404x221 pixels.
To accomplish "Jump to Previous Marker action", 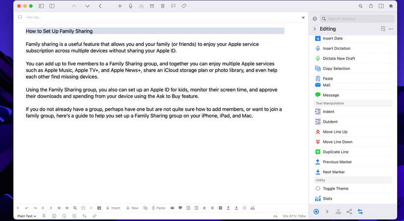I will 353,161.
